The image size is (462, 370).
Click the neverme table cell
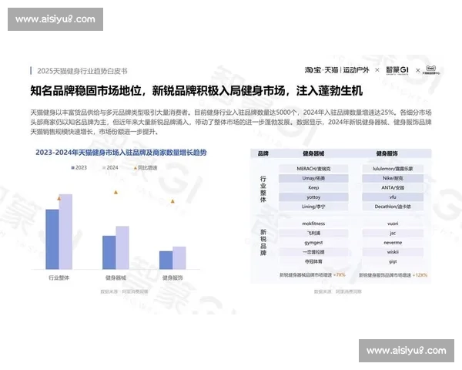(x=393, y=243)
